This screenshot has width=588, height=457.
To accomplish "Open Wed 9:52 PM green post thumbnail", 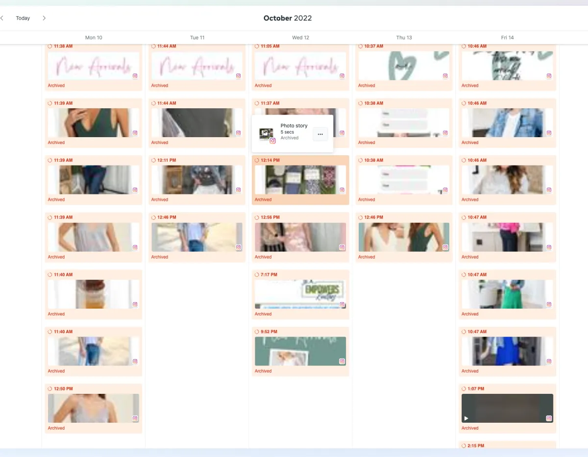I will pos(300,351).
